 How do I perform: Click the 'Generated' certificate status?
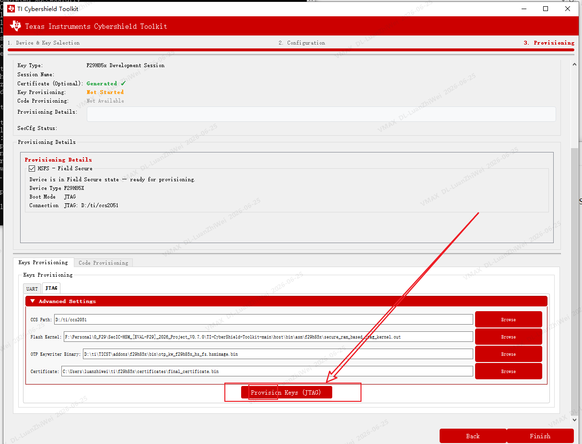[x=106, y=83]
